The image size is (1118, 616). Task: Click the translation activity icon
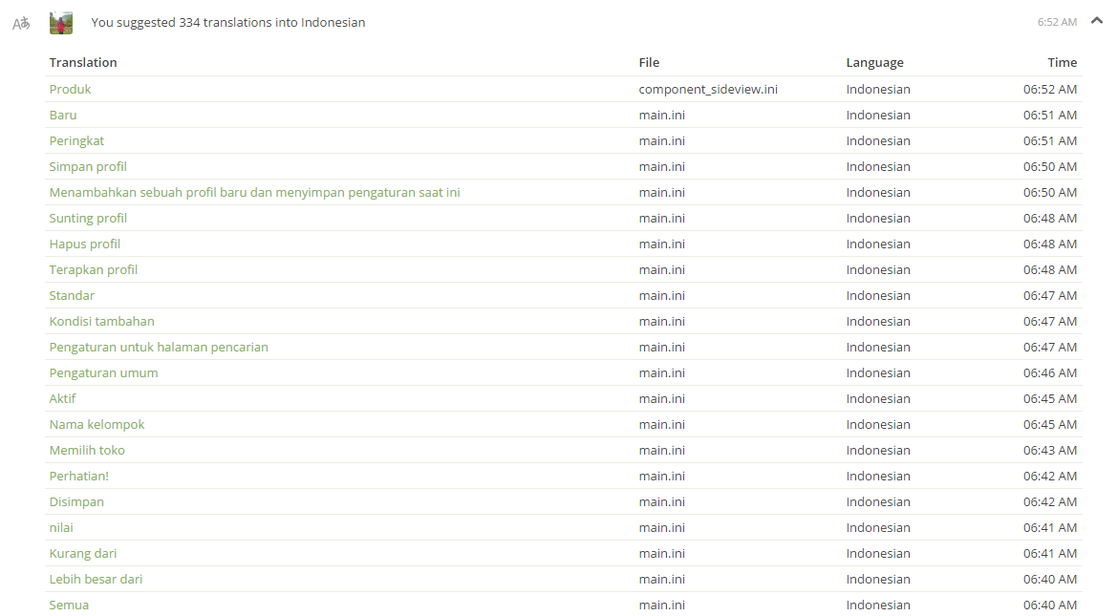[21, 23]
